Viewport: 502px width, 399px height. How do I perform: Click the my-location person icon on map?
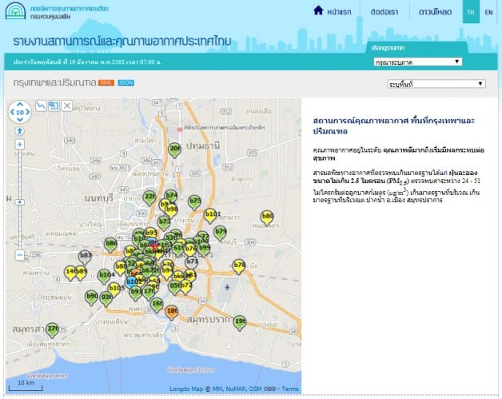(20, 130)
